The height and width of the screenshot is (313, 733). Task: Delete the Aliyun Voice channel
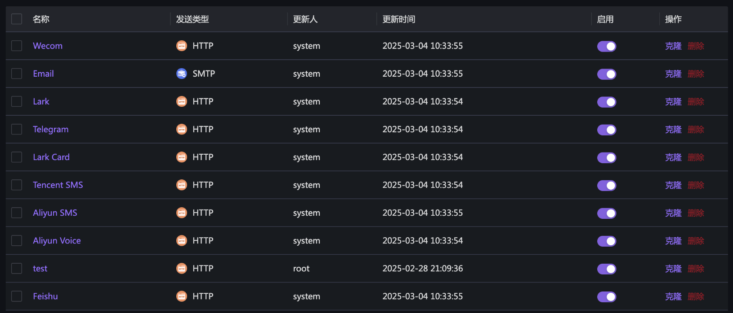click(x=696, y=240)
